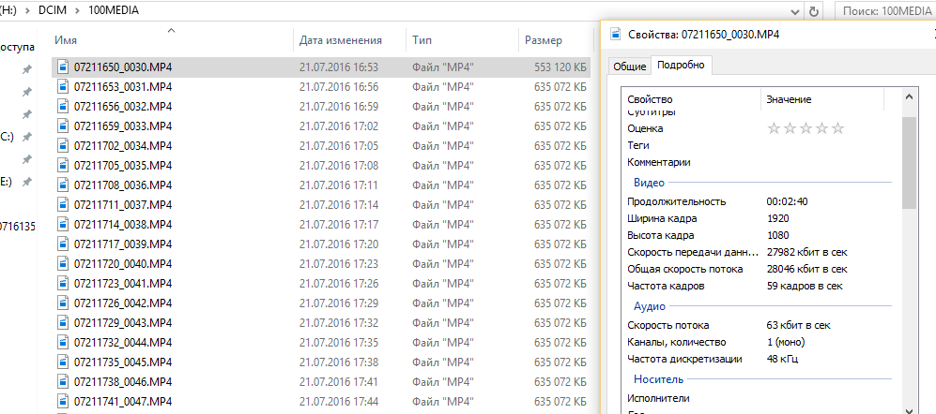Refresh the folder using the address bar icon
The height and width of the screenshot is (414, 936).
[814, 11]
